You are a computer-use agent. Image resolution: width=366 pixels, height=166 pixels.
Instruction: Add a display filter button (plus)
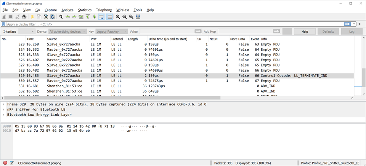[x=360, y=24]
